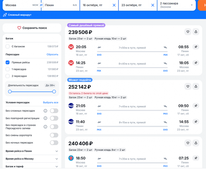
Task: Click Осталось 2 билета по этой цене notice
Action: click(x=89, y=93)
